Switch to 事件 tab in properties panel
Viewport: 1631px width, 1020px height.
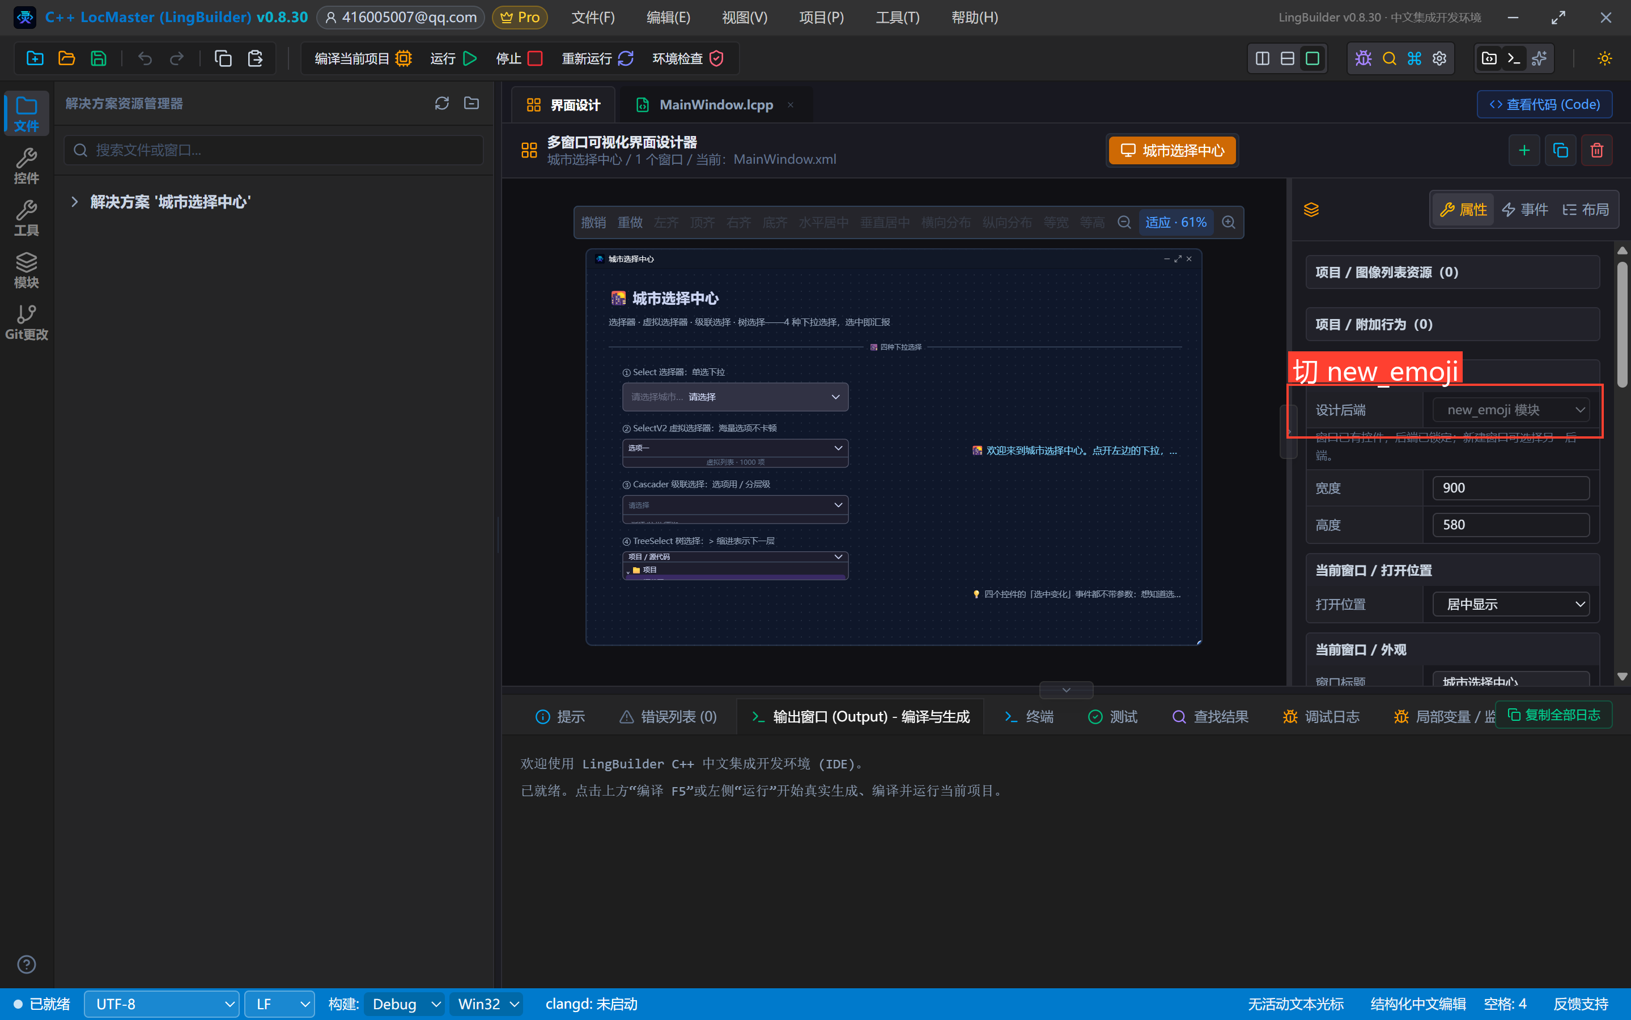[x=1525, y=210]
